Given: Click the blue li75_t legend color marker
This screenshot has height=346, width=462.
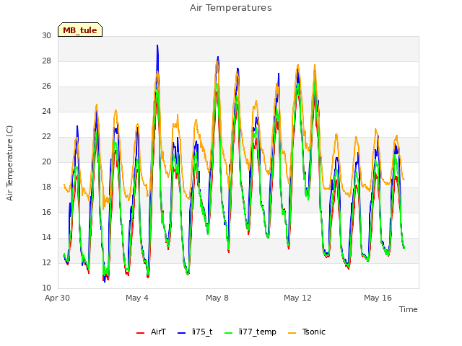Looking at the screenshot, I should coord(181,333).
